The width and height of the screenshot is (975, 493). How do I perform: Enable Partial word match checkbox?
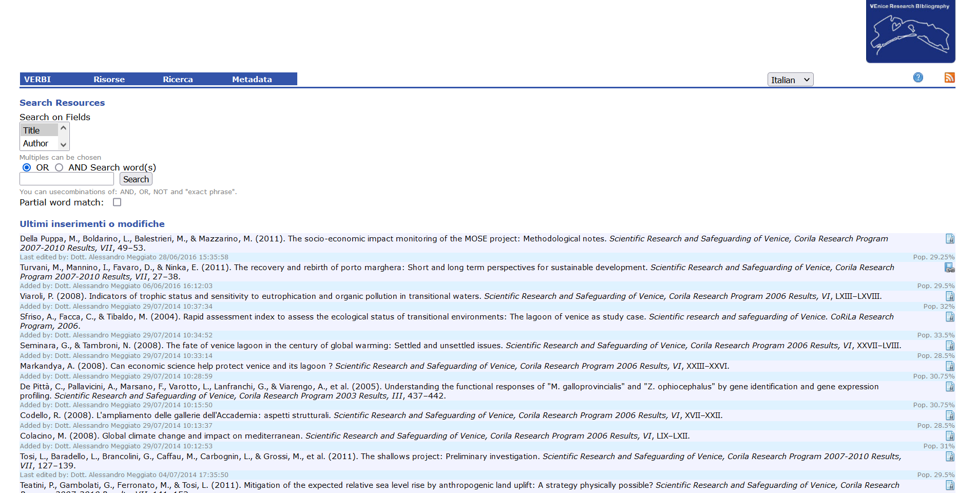click(x=117, y=202)
